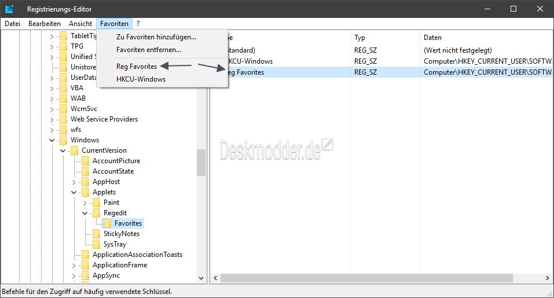Click "(Wert nicht festgelegt)" data cell

pyautogui.click(x=457, y=50)
